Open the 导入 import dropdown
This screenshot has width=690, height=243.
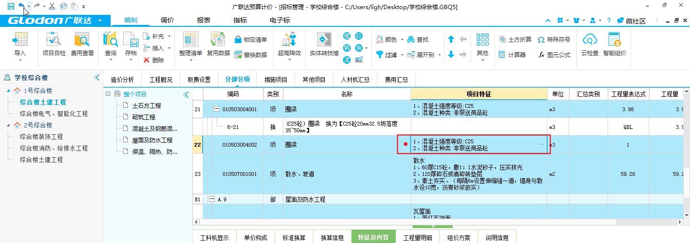point(20,60)
